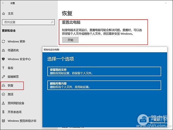The image size is (173, 130).
Task: Click the Home (主页) icon
Action: [4, 14]
